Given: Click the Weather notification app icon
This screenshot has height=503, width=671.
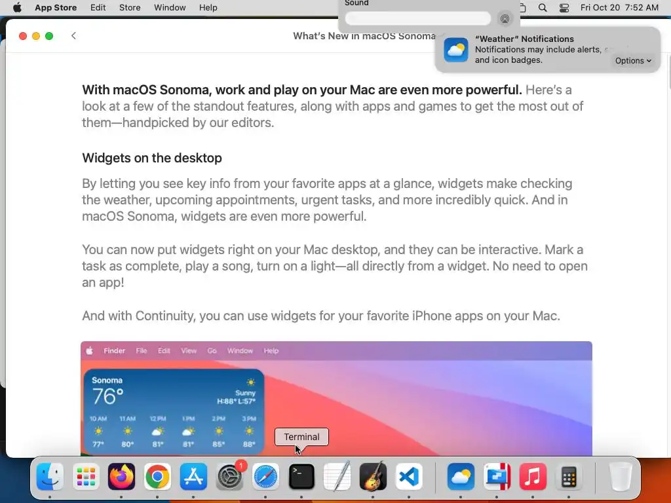Looking at the screenshot, I should (456, 50).
